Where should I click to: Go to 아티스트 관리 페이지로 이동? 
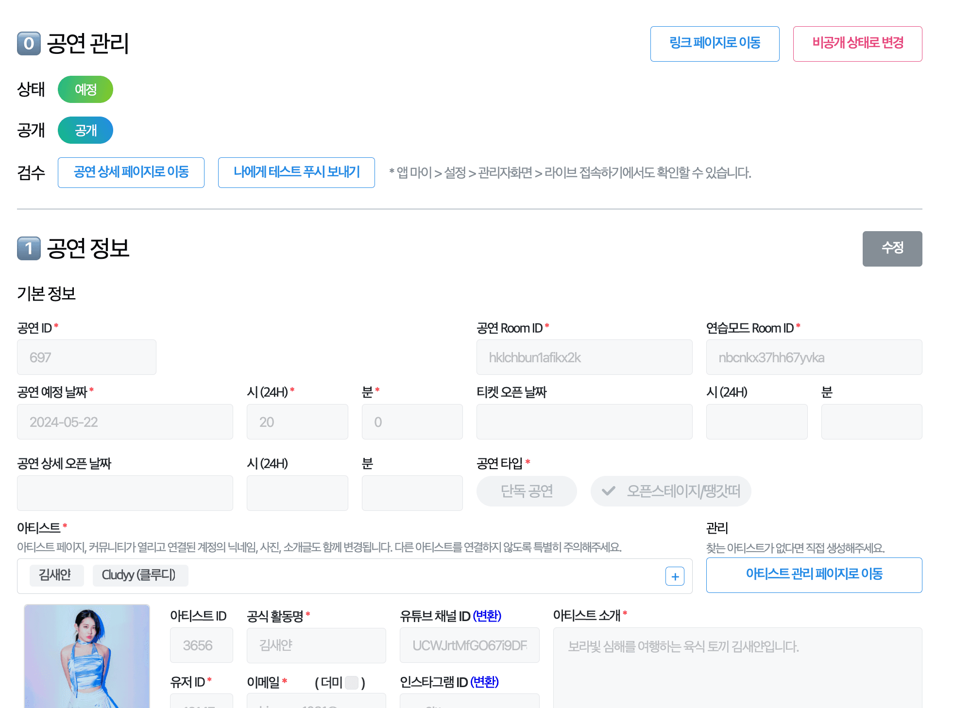814,575
